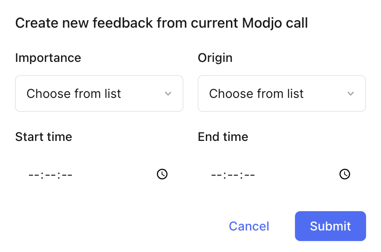
Task: Select the seconds segment of End time
Action: click(x=249, y=175)
